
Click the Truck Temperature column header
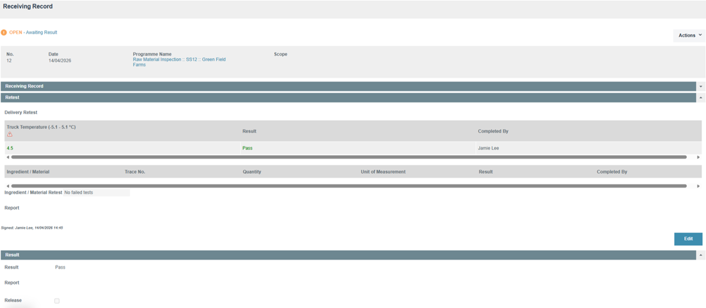tap(41, 127)
